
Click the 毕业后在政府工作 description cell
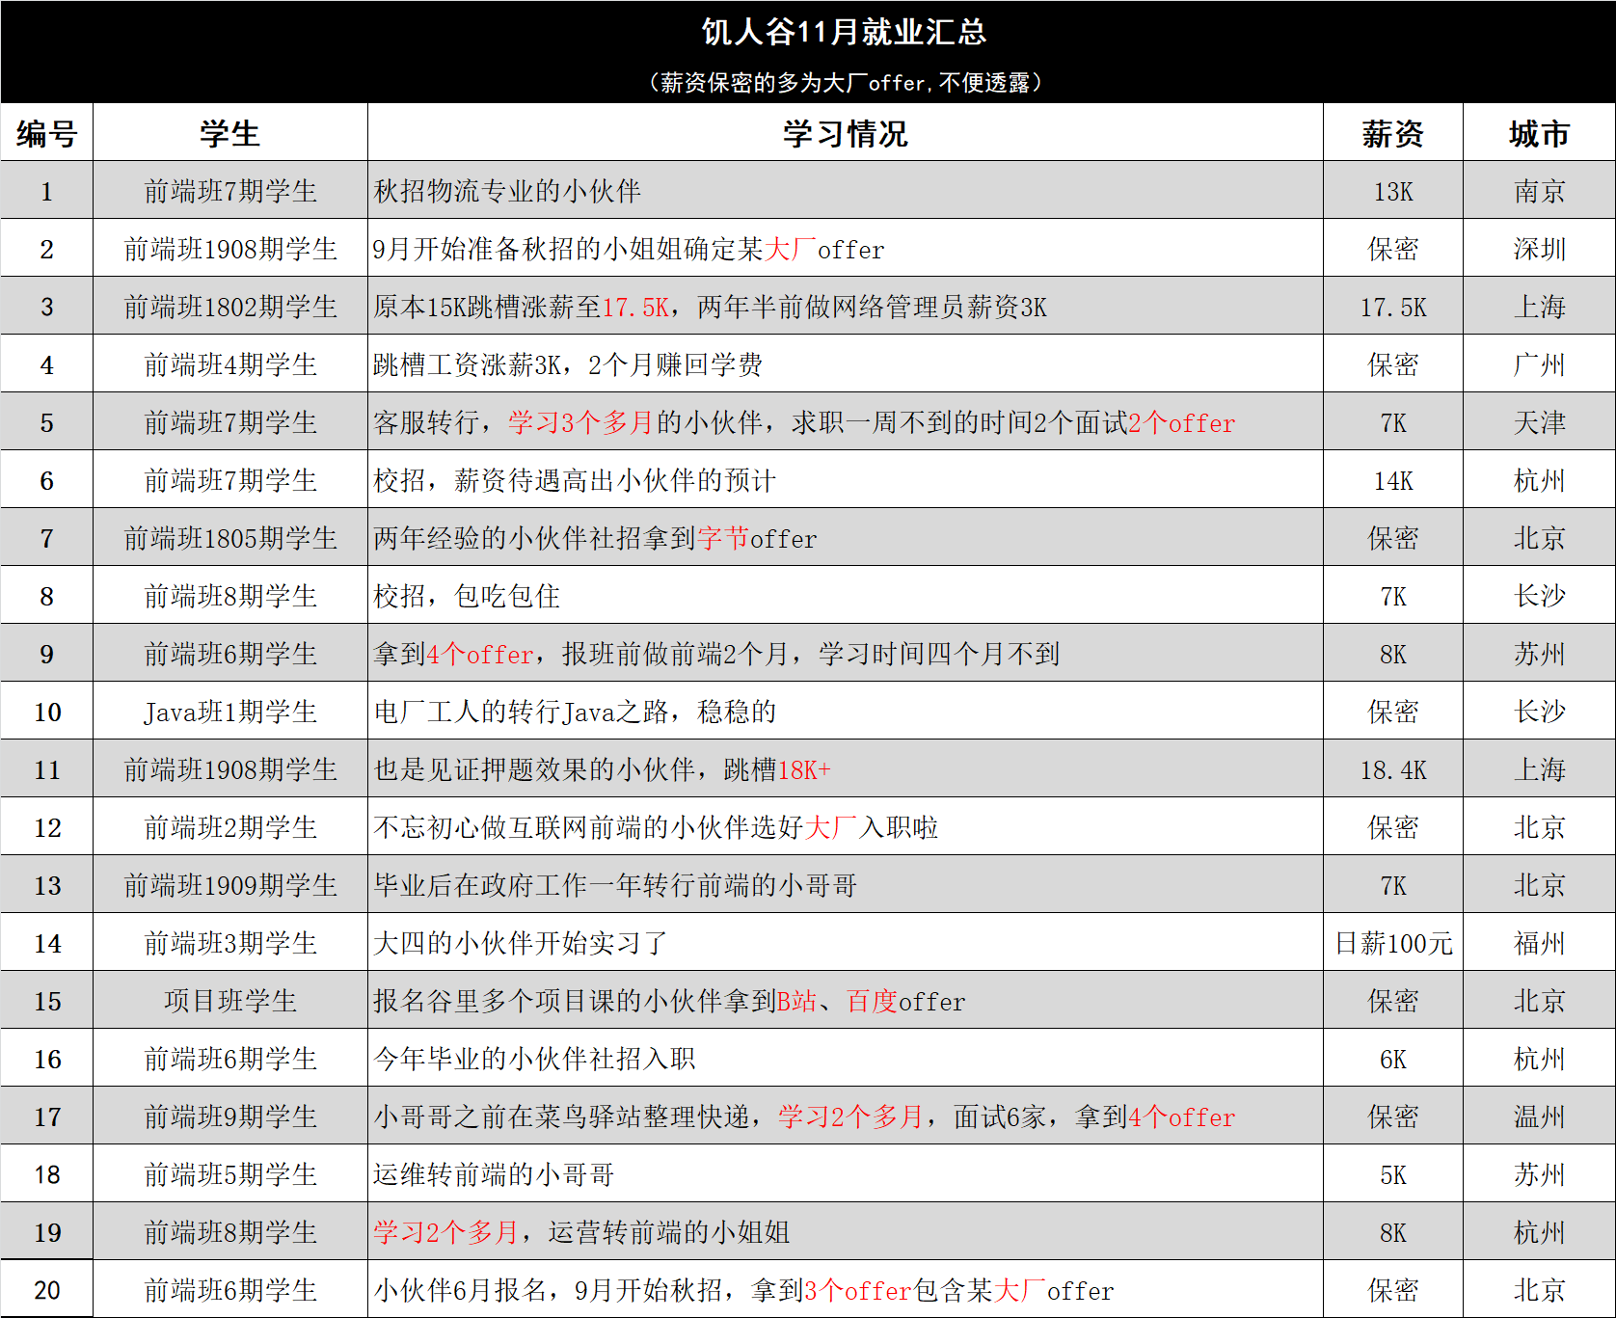(x=846, y=885)
